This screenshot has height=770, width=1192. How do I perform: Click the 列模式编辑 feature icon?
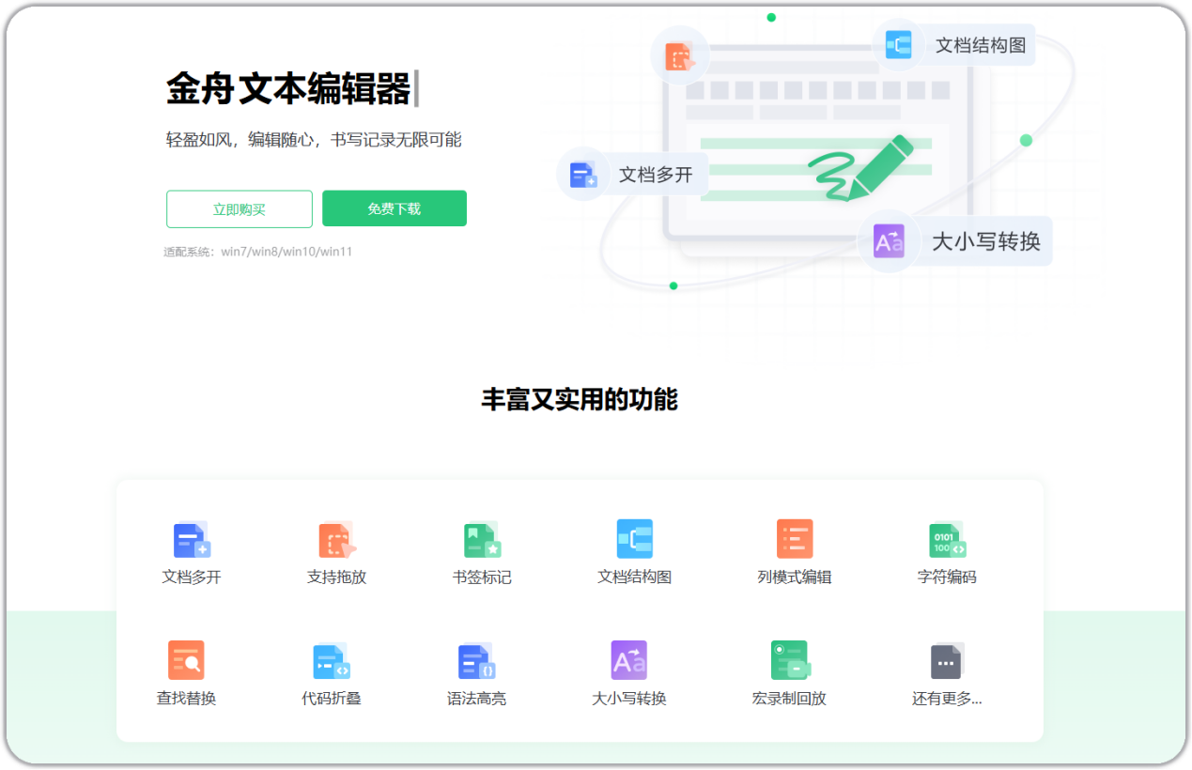click(x=795, y=539)
